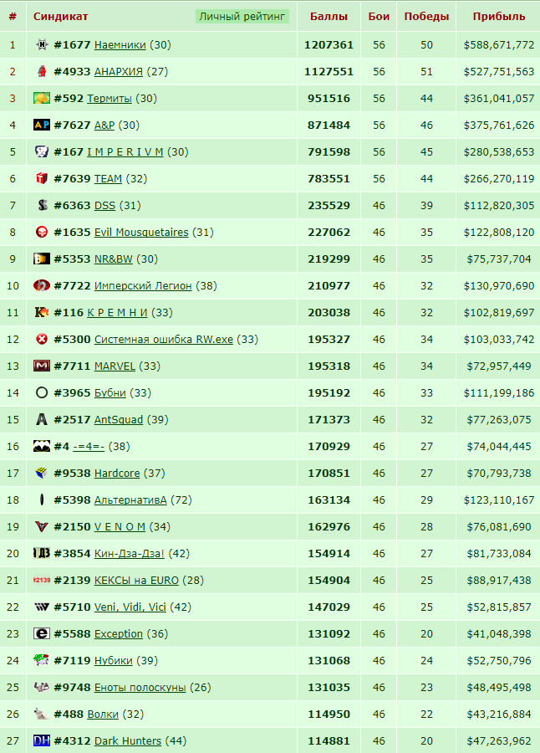Image resolution: width=540 pixels, height=753 pixels.
Task: Click the Победы column header
Action: 426,17
